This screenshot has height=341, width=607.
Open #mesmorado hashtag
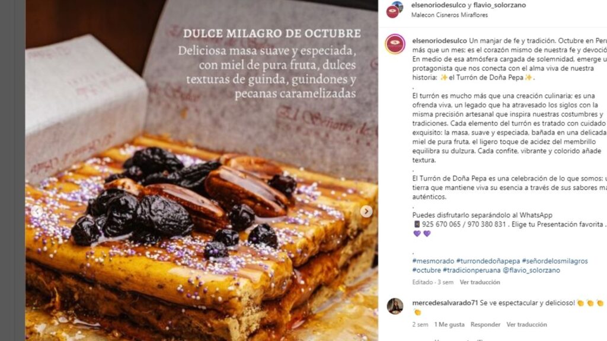point(433,261)
